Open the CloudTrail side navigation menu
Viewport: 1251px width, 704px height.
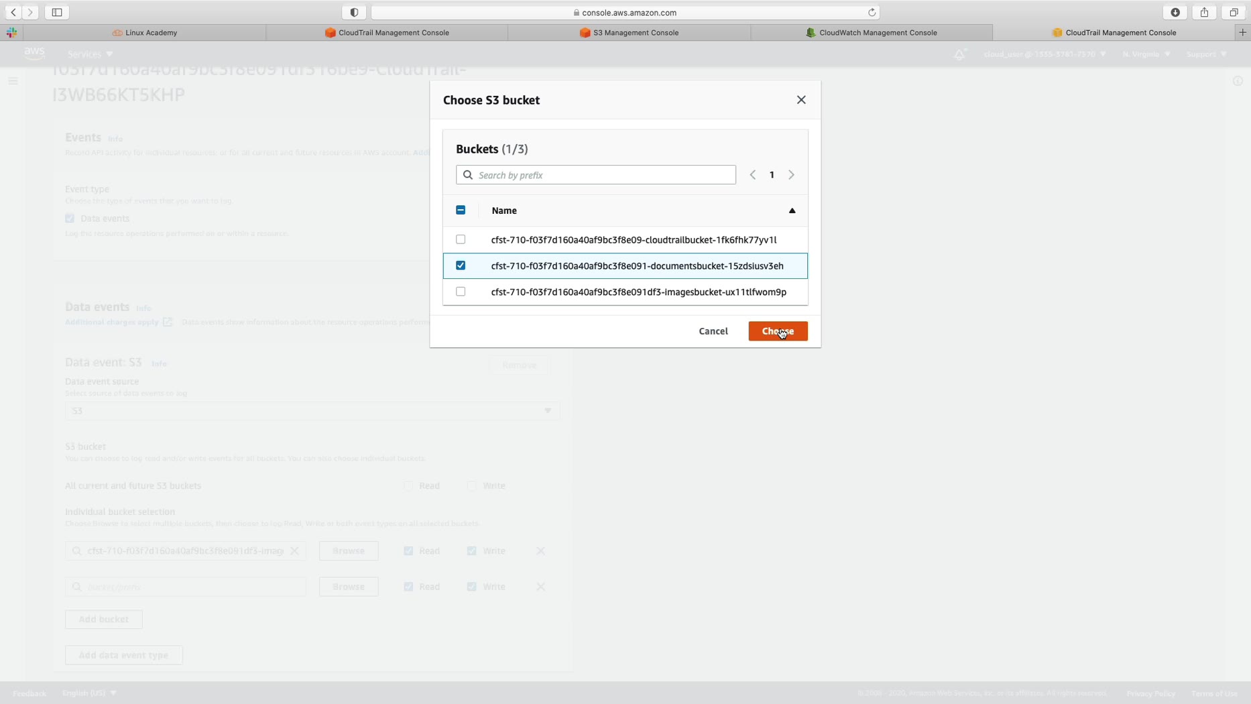[x=13, y=81]
